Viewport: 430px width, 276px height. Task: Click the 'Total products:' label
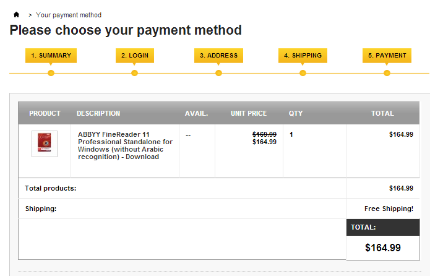(51, 188)
